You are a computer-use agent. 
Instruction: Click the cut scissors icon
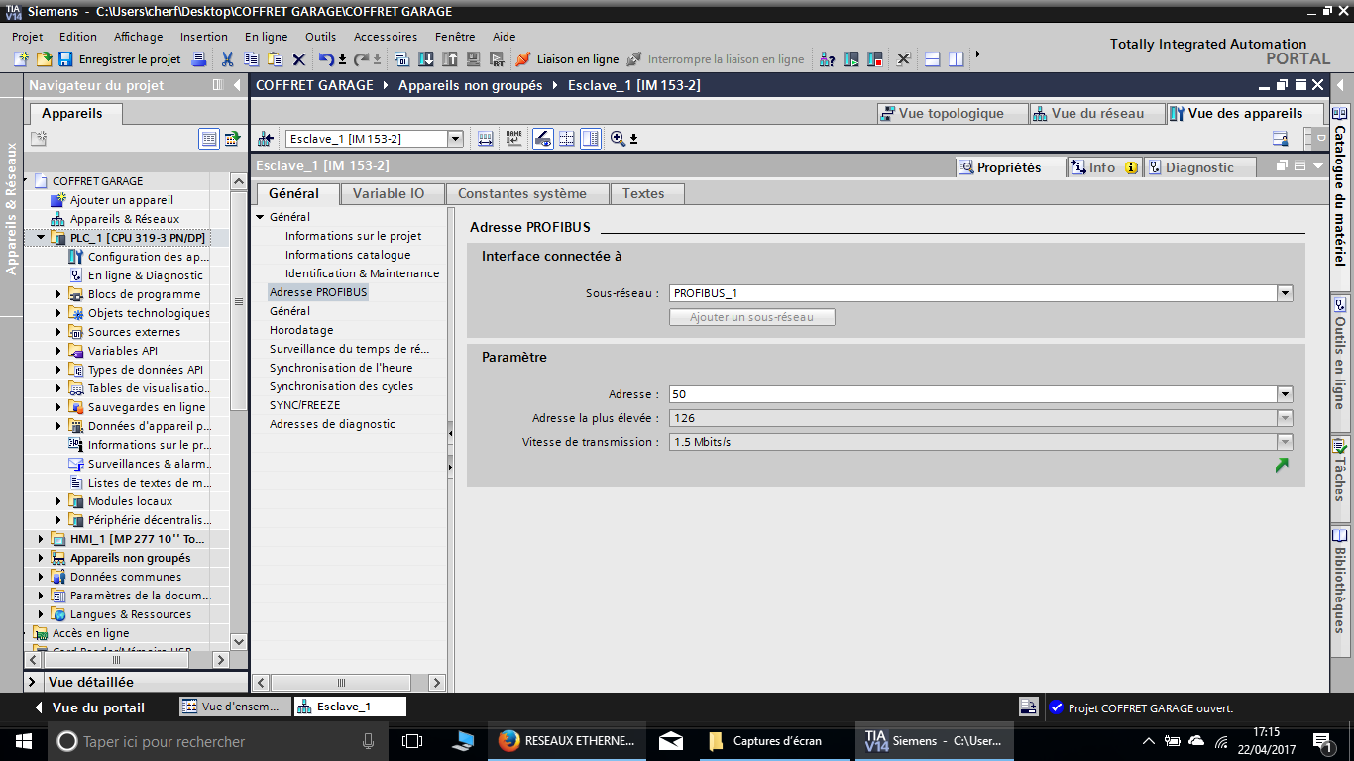pos(227,59)
